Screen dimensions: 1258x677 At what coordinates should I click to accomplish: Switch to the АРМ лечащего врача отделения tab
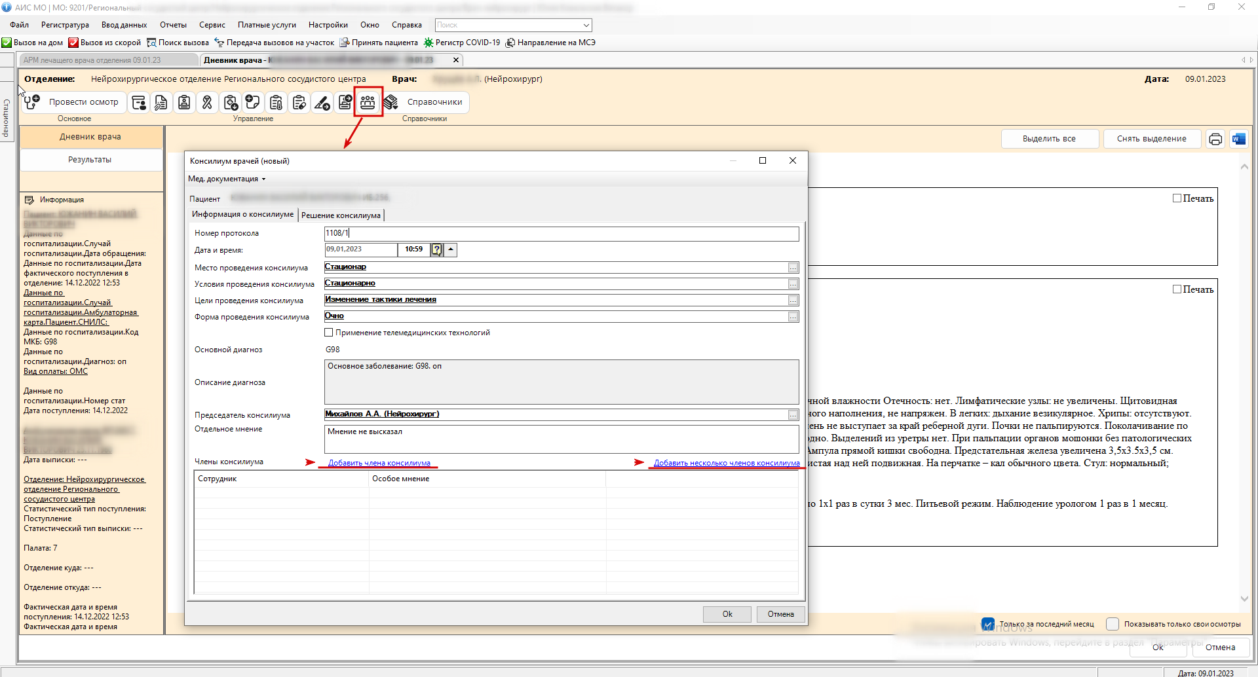[109, 60]
